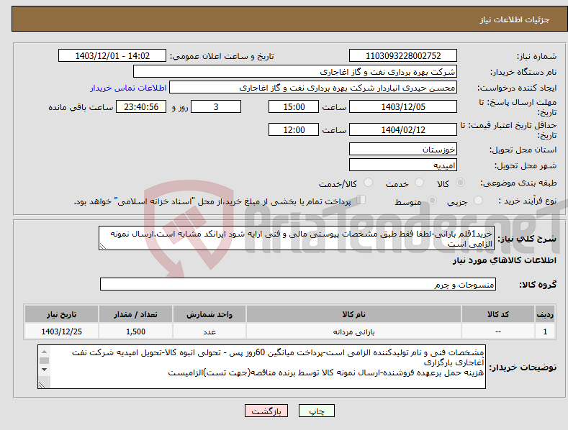Click the کد کالا column header

[x=498, y=314]
